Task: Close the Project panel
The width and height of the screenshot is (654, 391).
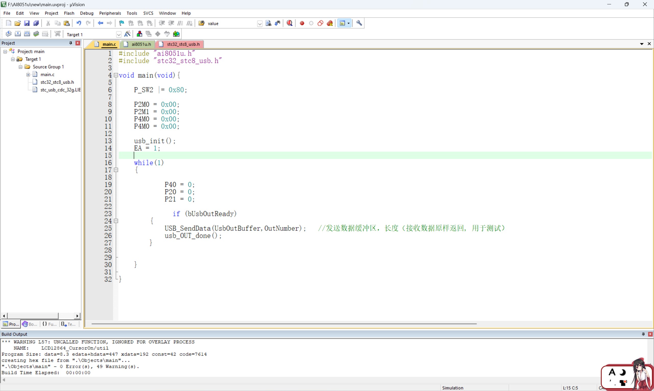Action: point(78,43)
